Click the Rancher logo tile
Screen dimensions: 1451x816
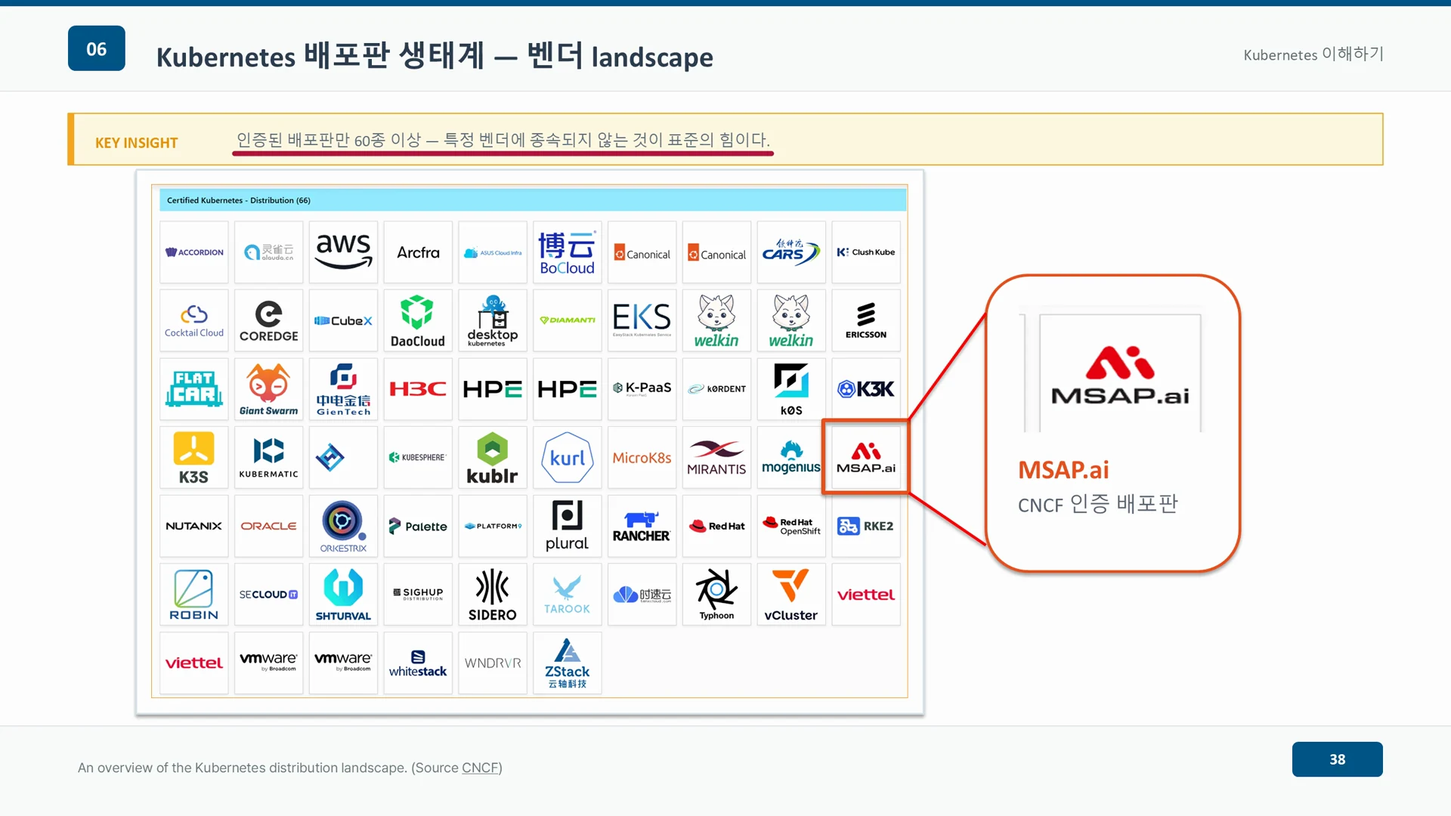pyautogui.click(x=642, y=526)
